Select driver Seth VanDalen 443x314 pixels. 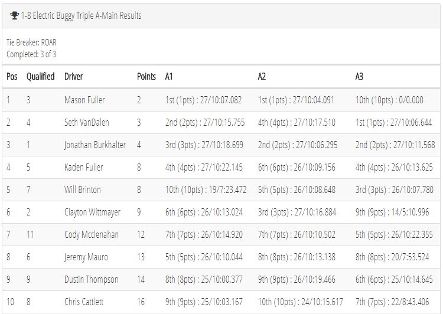coord(86,123)
